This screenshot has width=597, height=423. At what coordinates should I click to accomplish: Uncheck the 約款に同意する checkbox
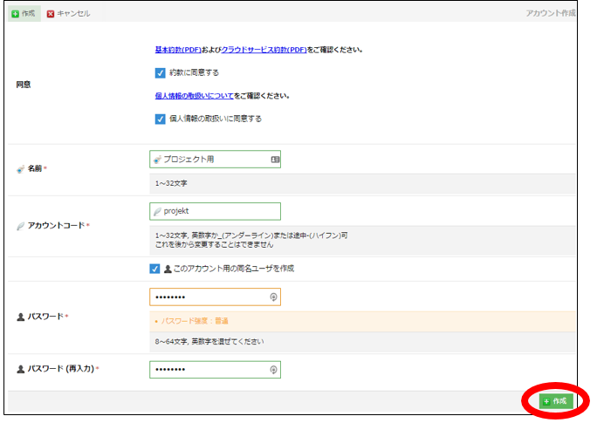[x=160, y=72]
